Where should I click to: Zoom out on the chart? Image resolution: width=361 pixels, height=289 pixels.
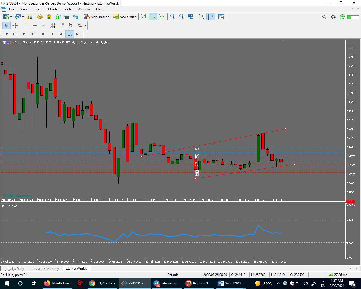pyautogui.click(x=182, y=17)
